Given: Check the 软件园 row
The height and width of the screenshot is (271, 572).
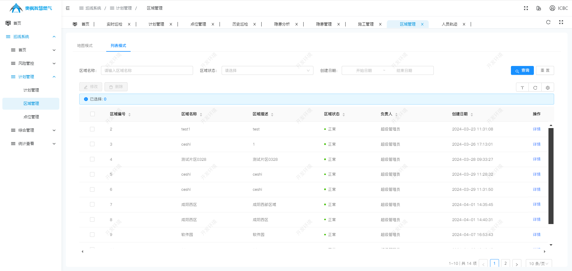Looking at the screenshot, I should [92, 235].
